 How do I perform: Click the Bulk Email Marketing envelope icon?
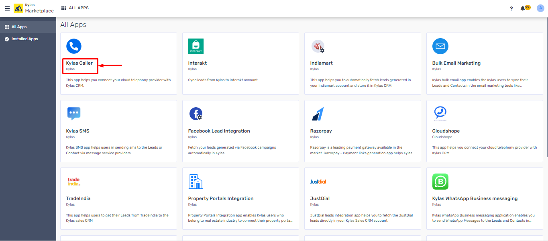pos(440,46)
